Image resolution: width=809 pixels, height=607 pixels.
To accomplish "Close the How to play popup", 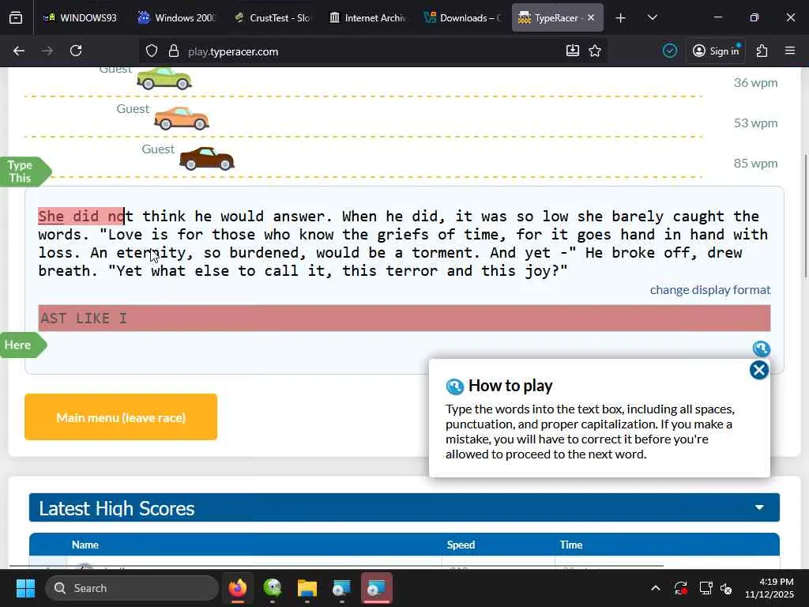I will tap(759, 370).
